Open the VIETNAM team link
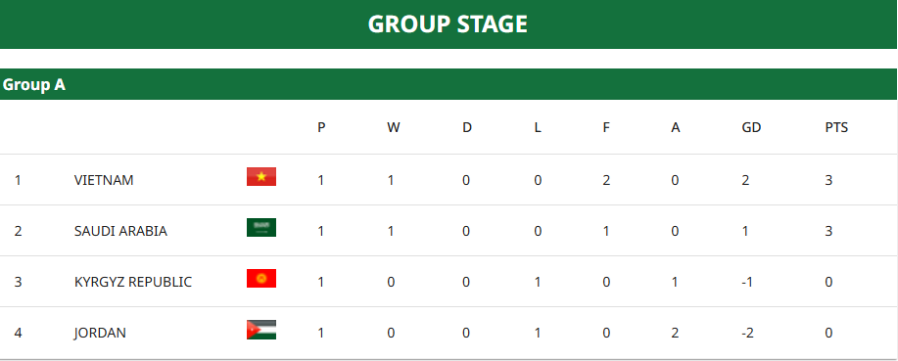Image resolution: width=898 pixels, height=361 pixels. tap(104, 180)
